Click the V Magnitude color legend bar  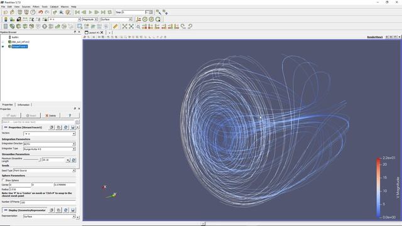click(378, 188)
